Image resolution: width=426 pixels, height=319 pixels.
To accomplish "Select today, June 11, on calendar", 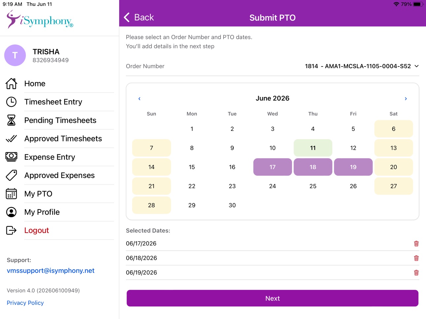I will pos(313,148).
